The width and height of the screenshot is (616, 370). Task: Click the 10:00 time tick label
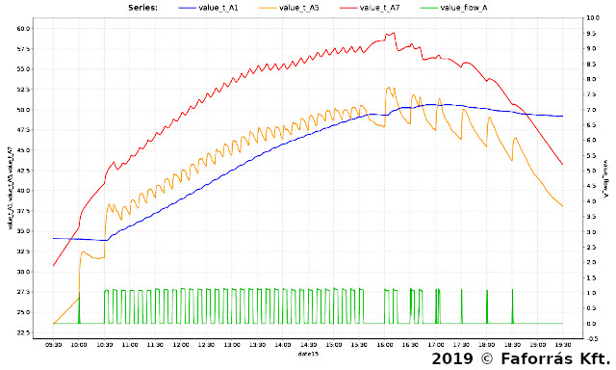point(79,345)
